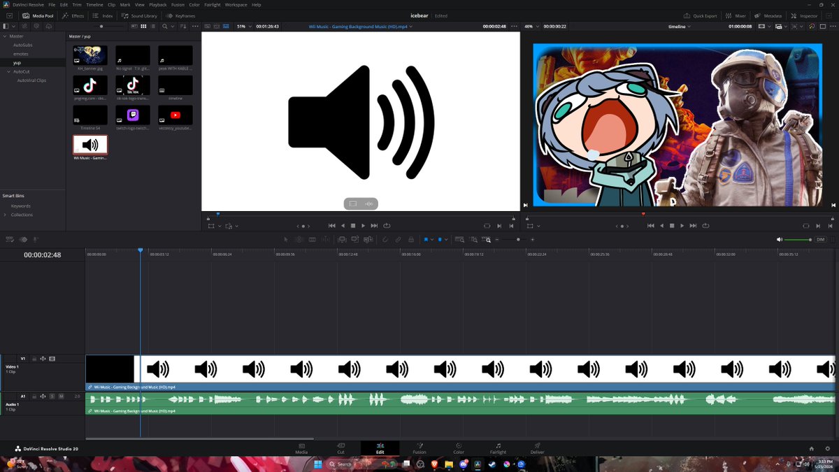
Task: Select the Timeline 54 thumbnail
Action: click(90, 115)
